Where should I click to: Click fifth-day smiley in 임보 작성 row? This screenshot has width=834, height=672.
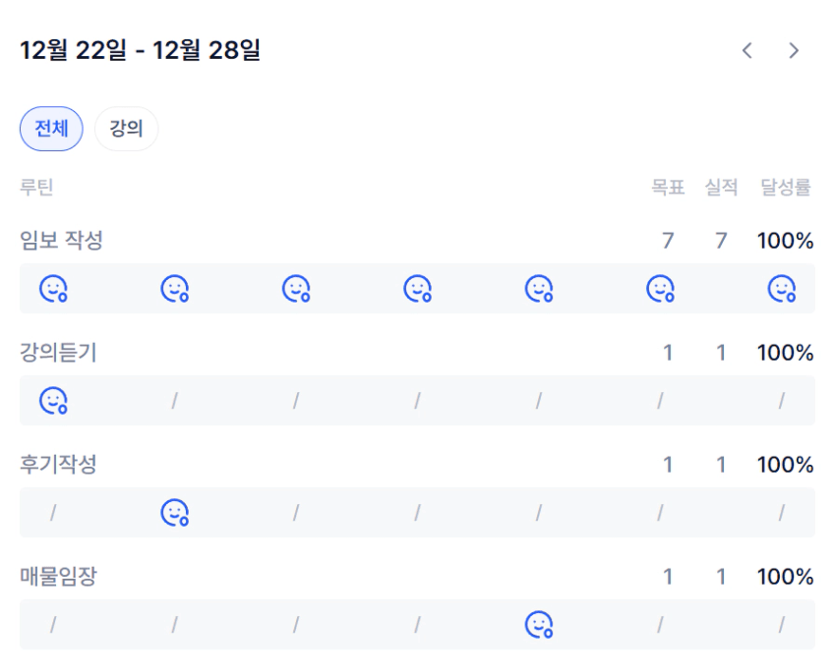coord(539,289)
